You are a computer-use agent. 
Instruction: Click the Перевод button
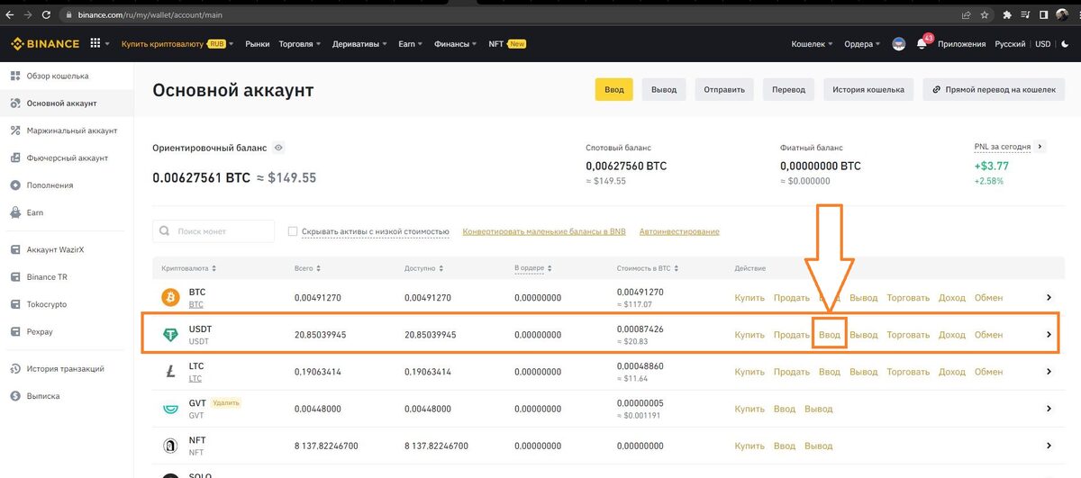788,89
